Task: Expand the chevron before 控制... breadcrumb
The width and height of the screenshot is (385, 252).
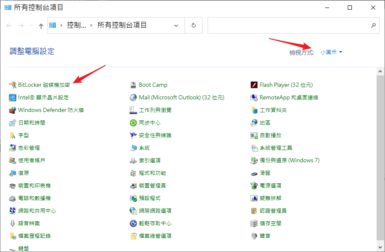Action: click(61, 25)
